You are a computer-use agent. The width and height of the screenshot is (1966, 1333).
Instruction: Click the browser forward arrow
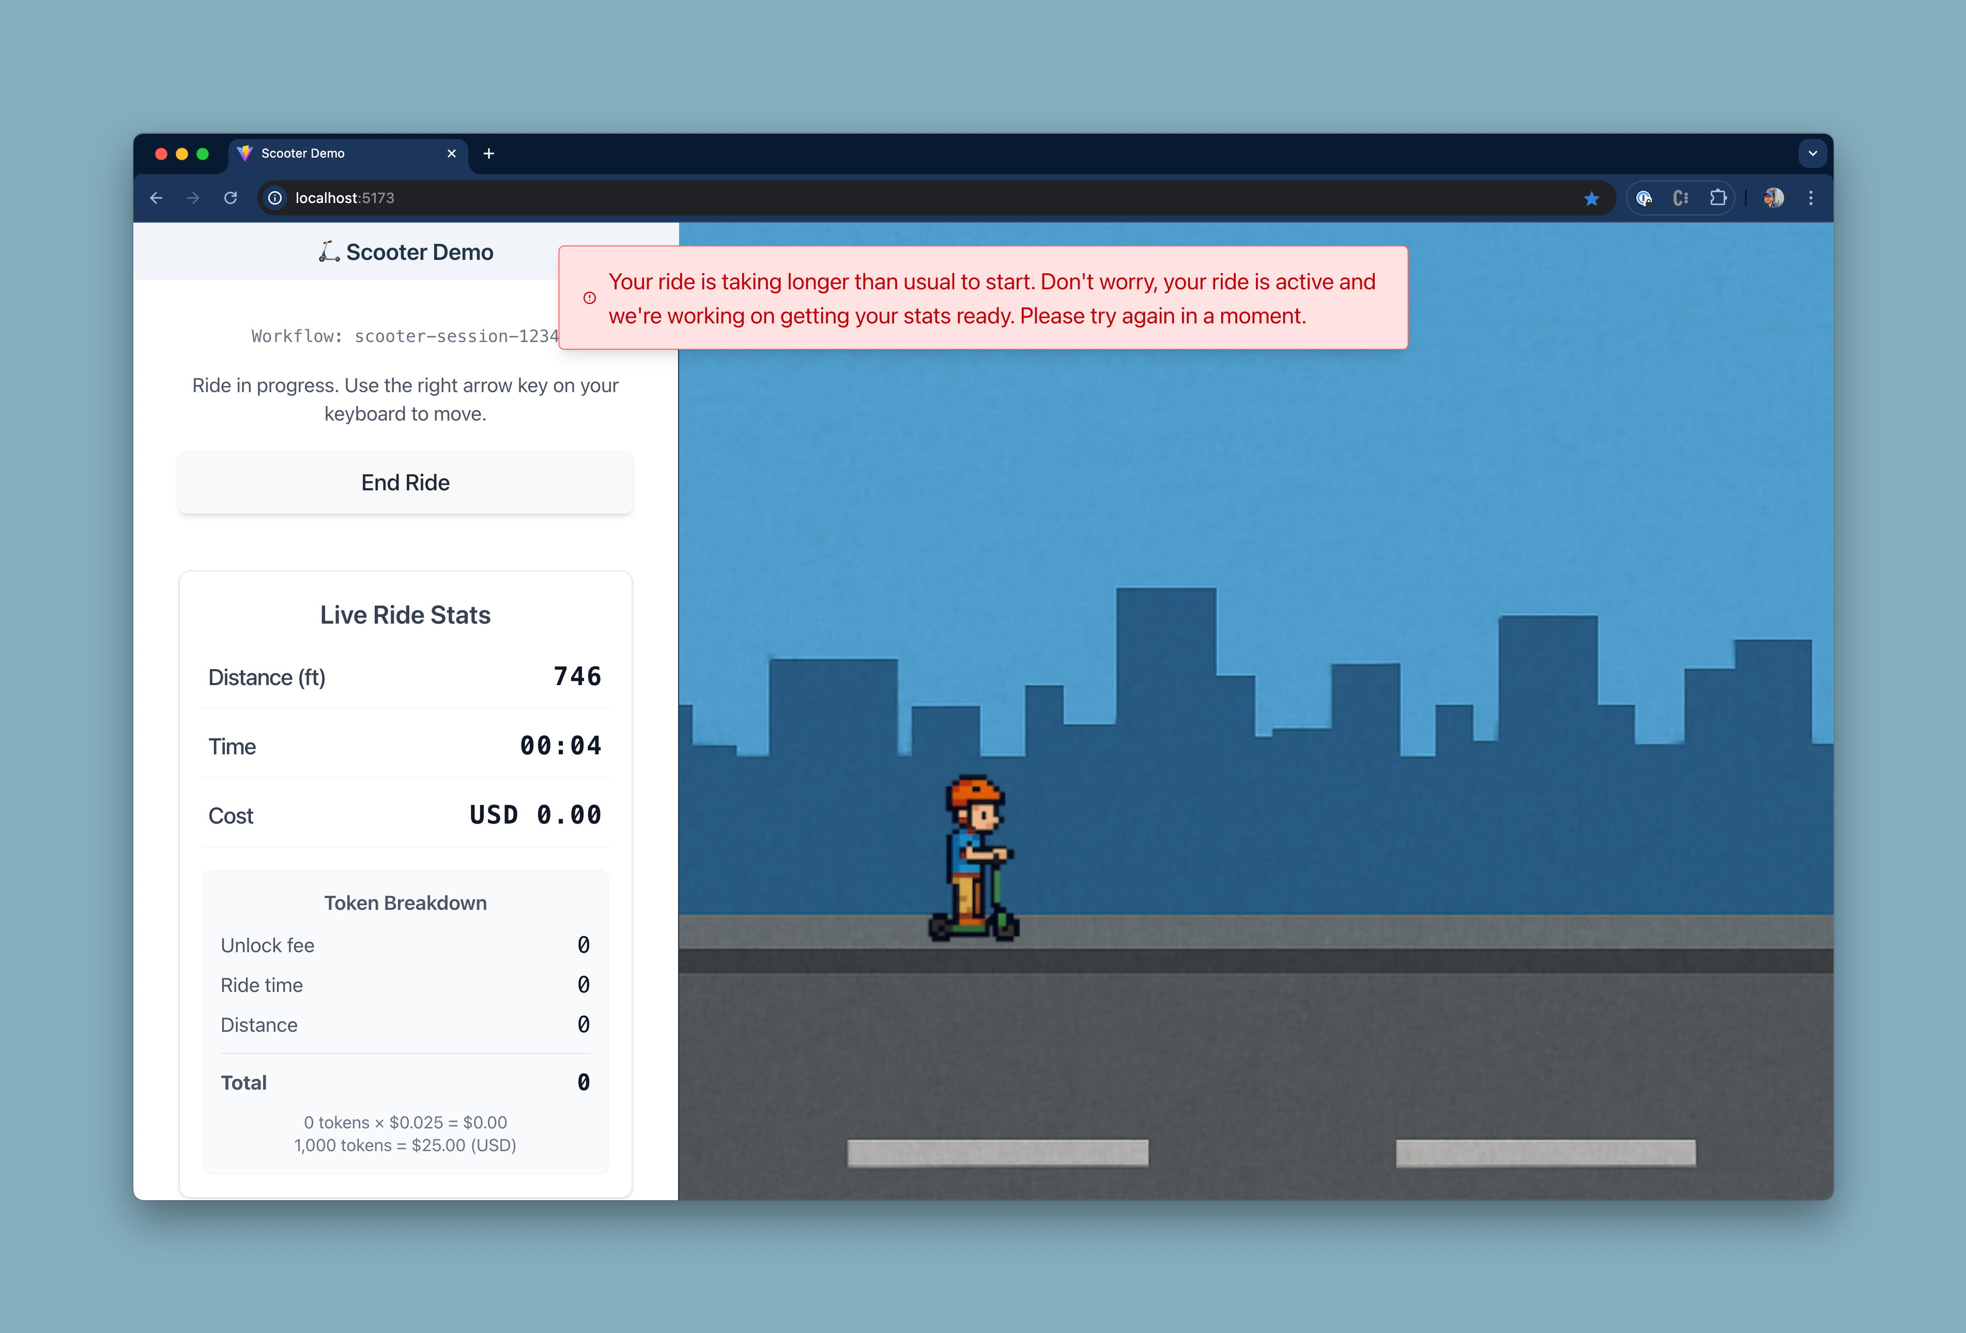coord(194,198)
